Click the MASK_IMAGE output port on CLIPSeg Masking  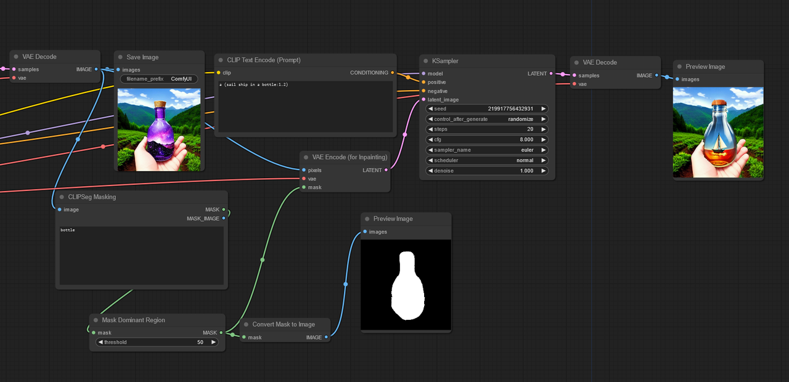pos(224,218)
